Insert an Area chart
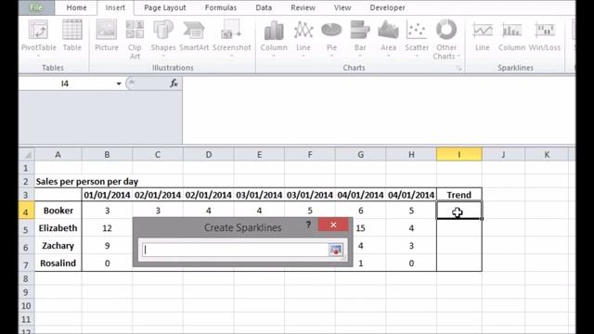 click(388, 38)
